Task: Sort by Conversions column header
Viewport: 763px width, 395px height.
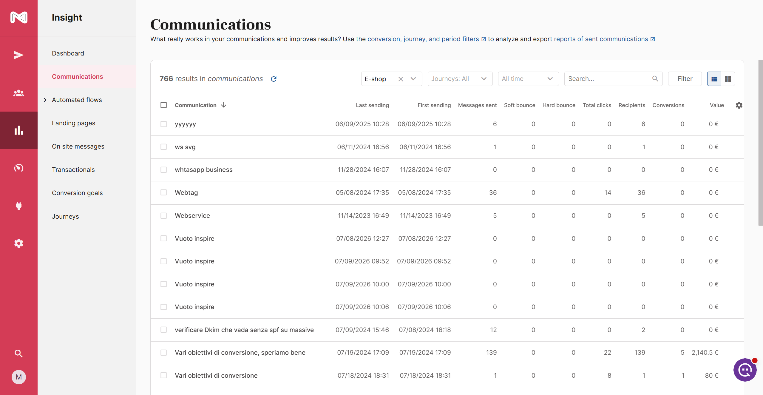Action: pos(668,105)
